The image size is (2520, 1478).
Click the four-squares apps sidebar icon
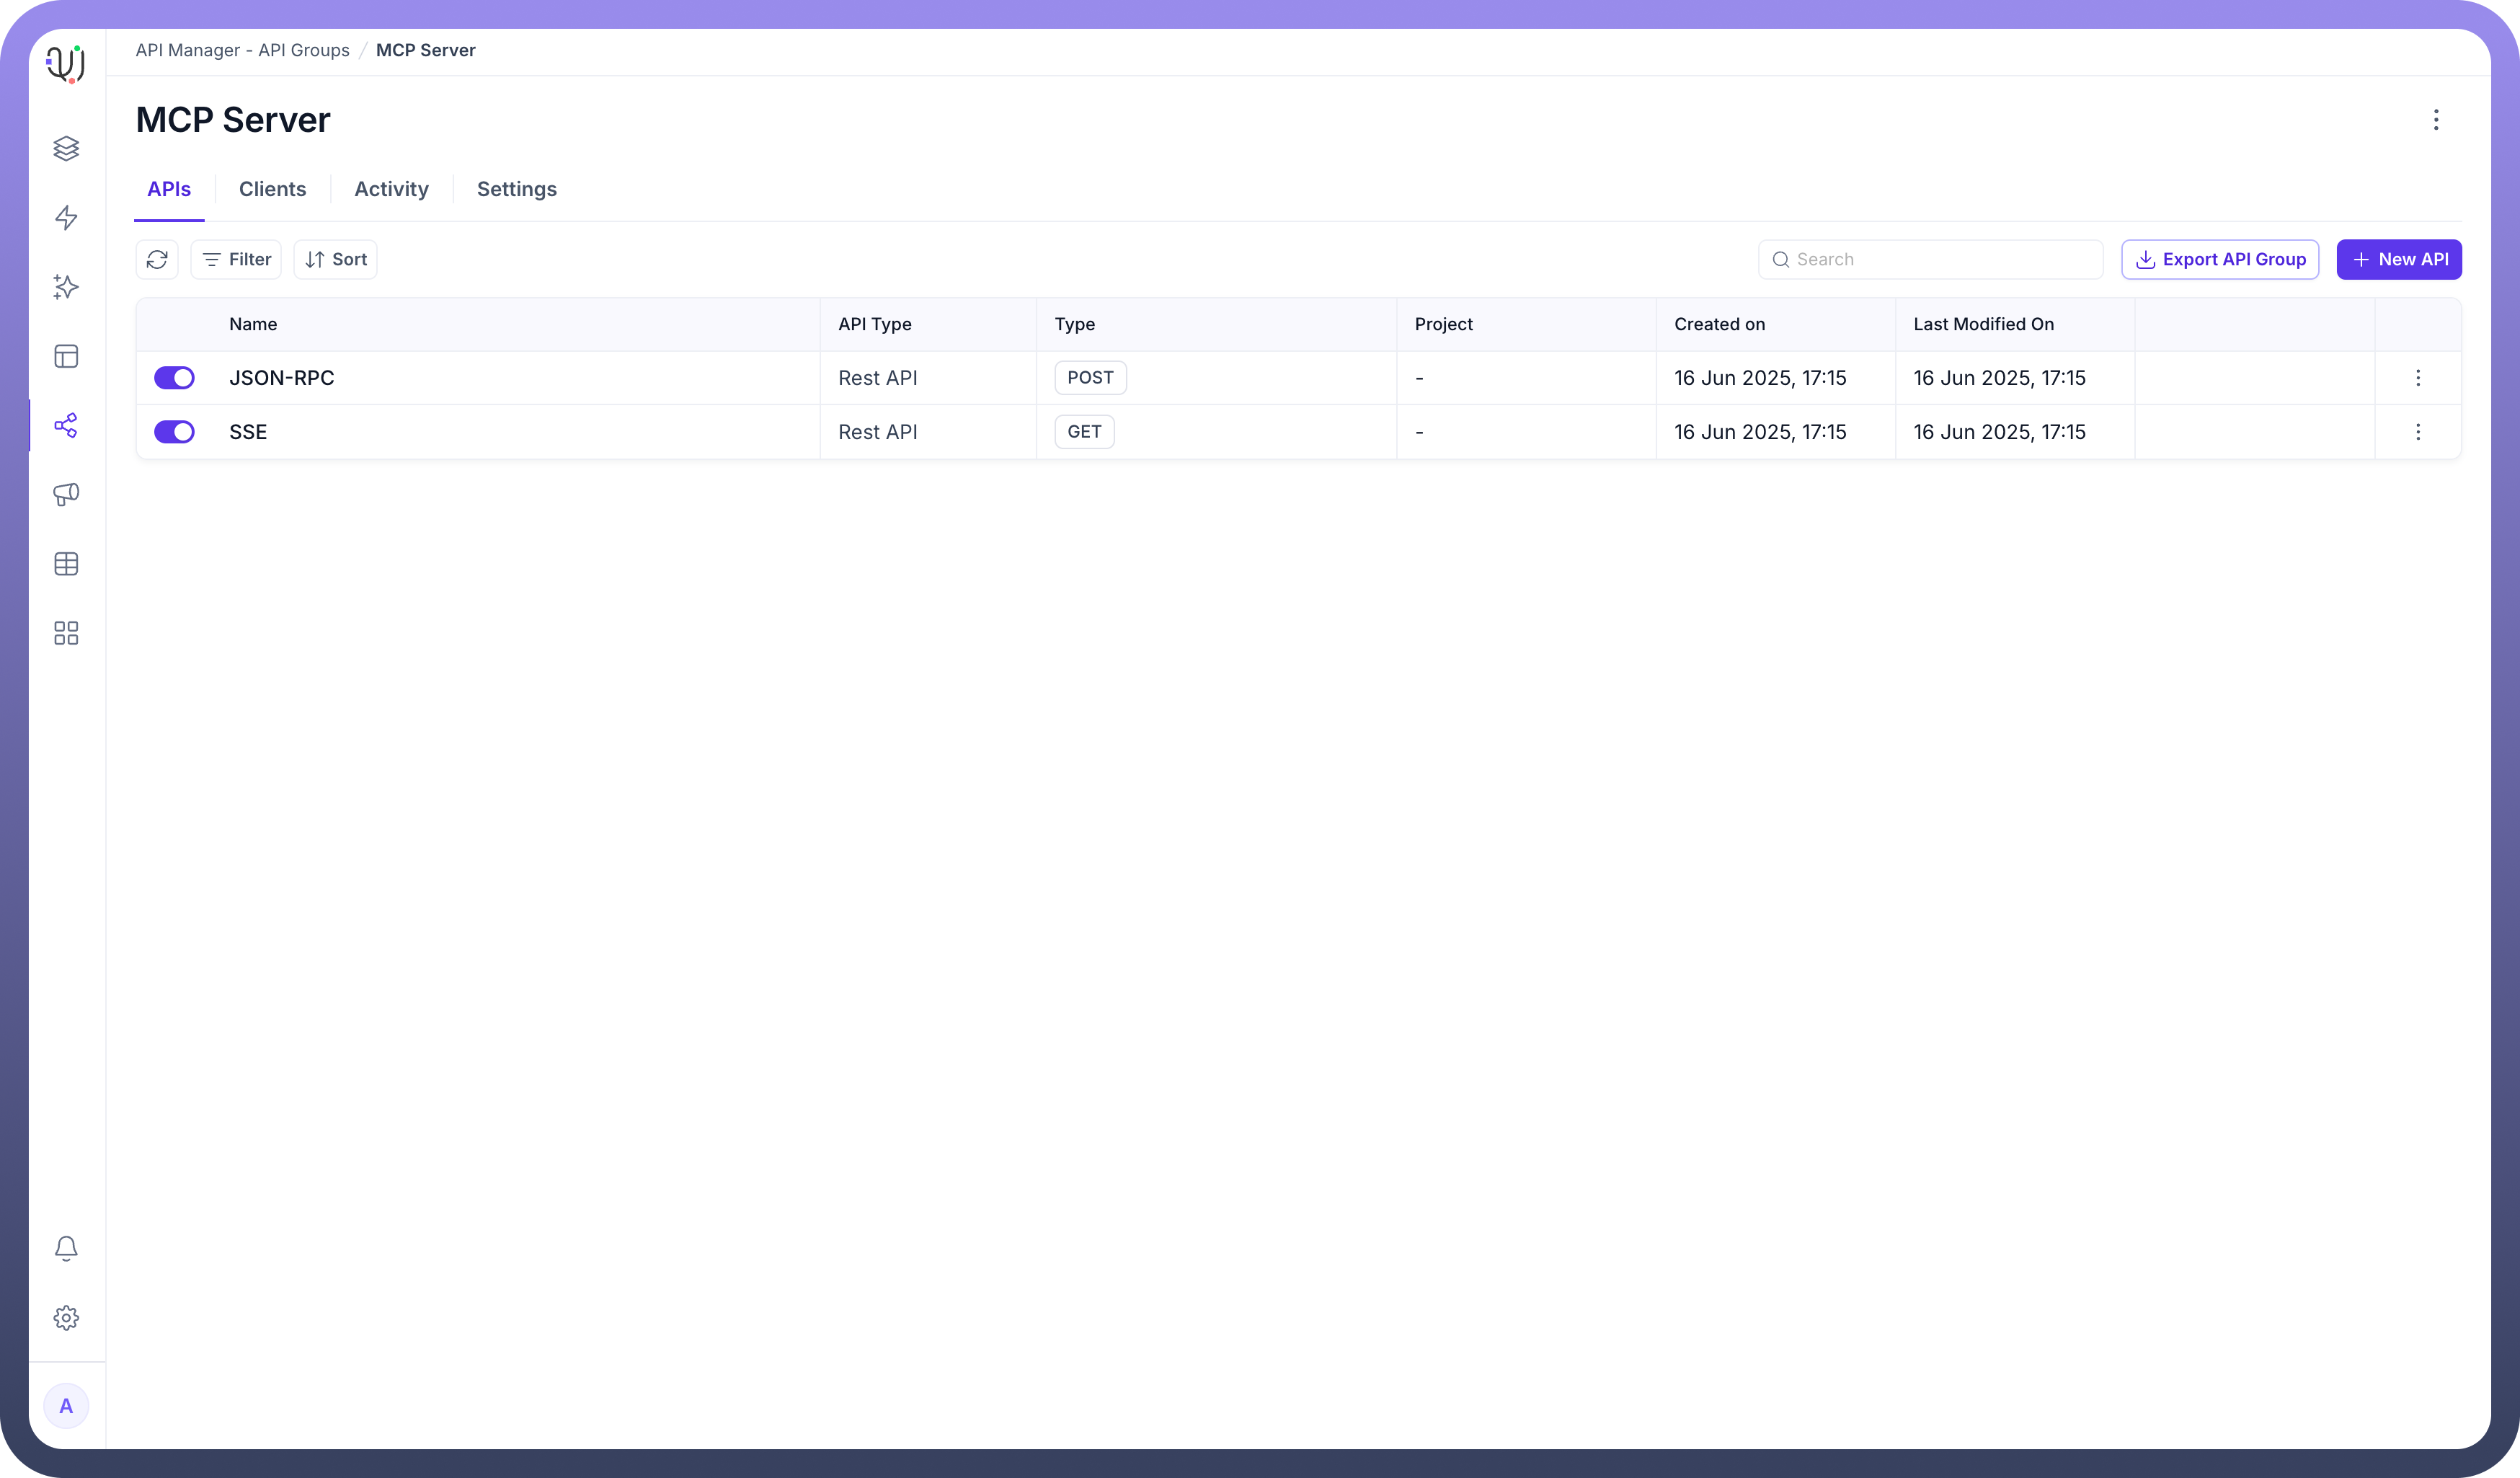66,633
